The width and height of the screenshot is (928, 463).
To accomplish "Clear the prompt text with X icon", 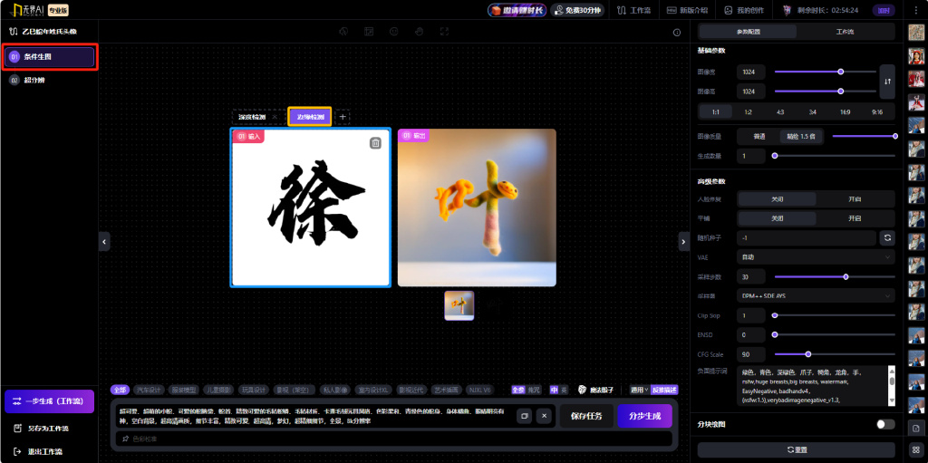I will coord(544,416).
